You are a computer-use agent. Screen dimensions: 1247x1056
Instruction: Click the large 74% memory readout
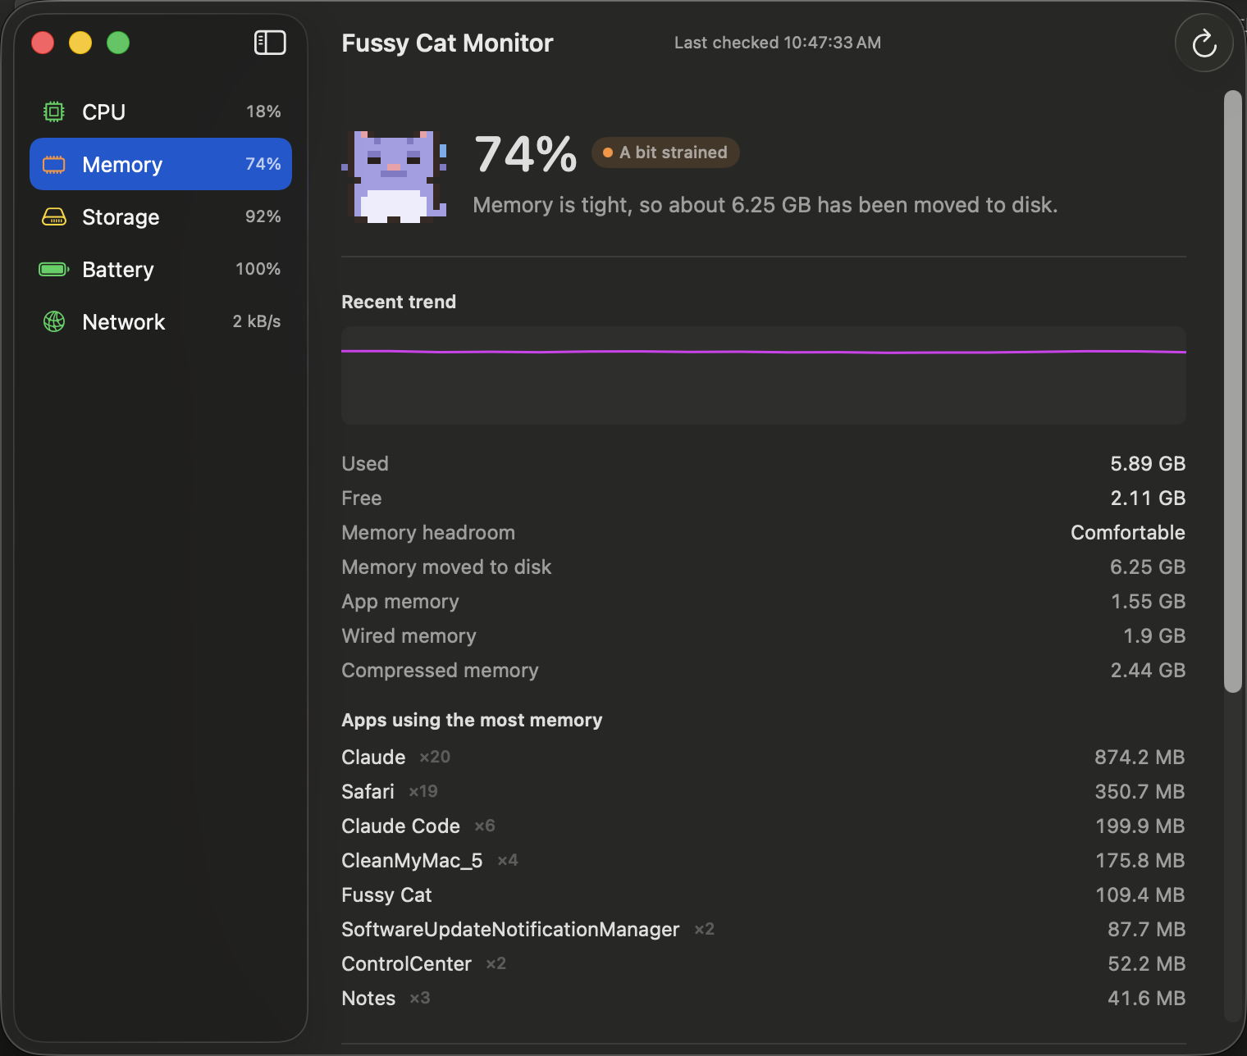point(526,154)
